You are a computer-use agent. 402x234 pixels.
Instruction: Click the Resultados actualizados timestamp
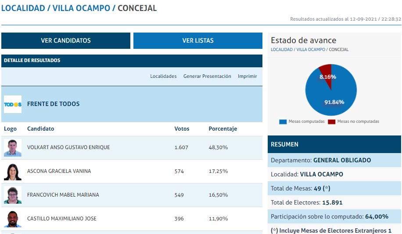click(x=345, y=19)
